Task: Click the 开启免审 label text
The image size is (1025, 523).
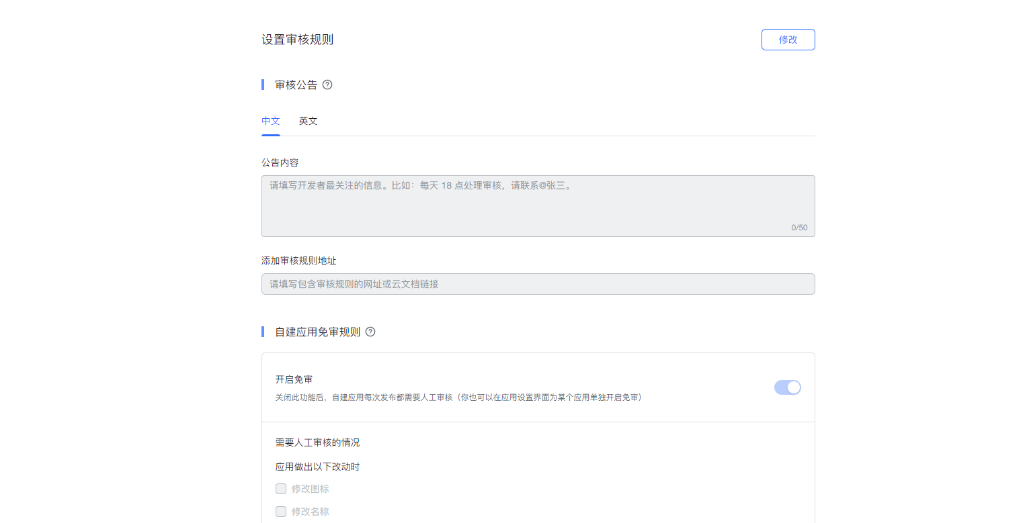Action: pyautogui.click(x=294, y=380)
